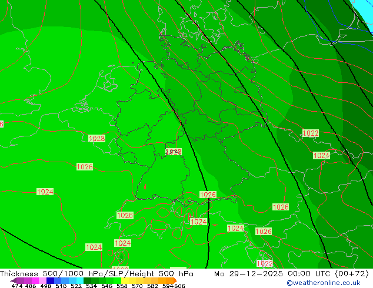
Task: Click the 1022 isobar label above the 1024 label
Action: [x=311, y=133]
